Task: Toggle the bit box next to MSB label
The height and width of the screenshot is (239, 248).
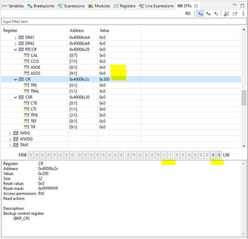Action: pyautogui.click(x=30, y=155)
